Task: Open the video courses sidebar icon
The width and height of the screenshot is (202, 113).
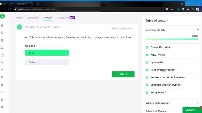Action: [2, 33]
